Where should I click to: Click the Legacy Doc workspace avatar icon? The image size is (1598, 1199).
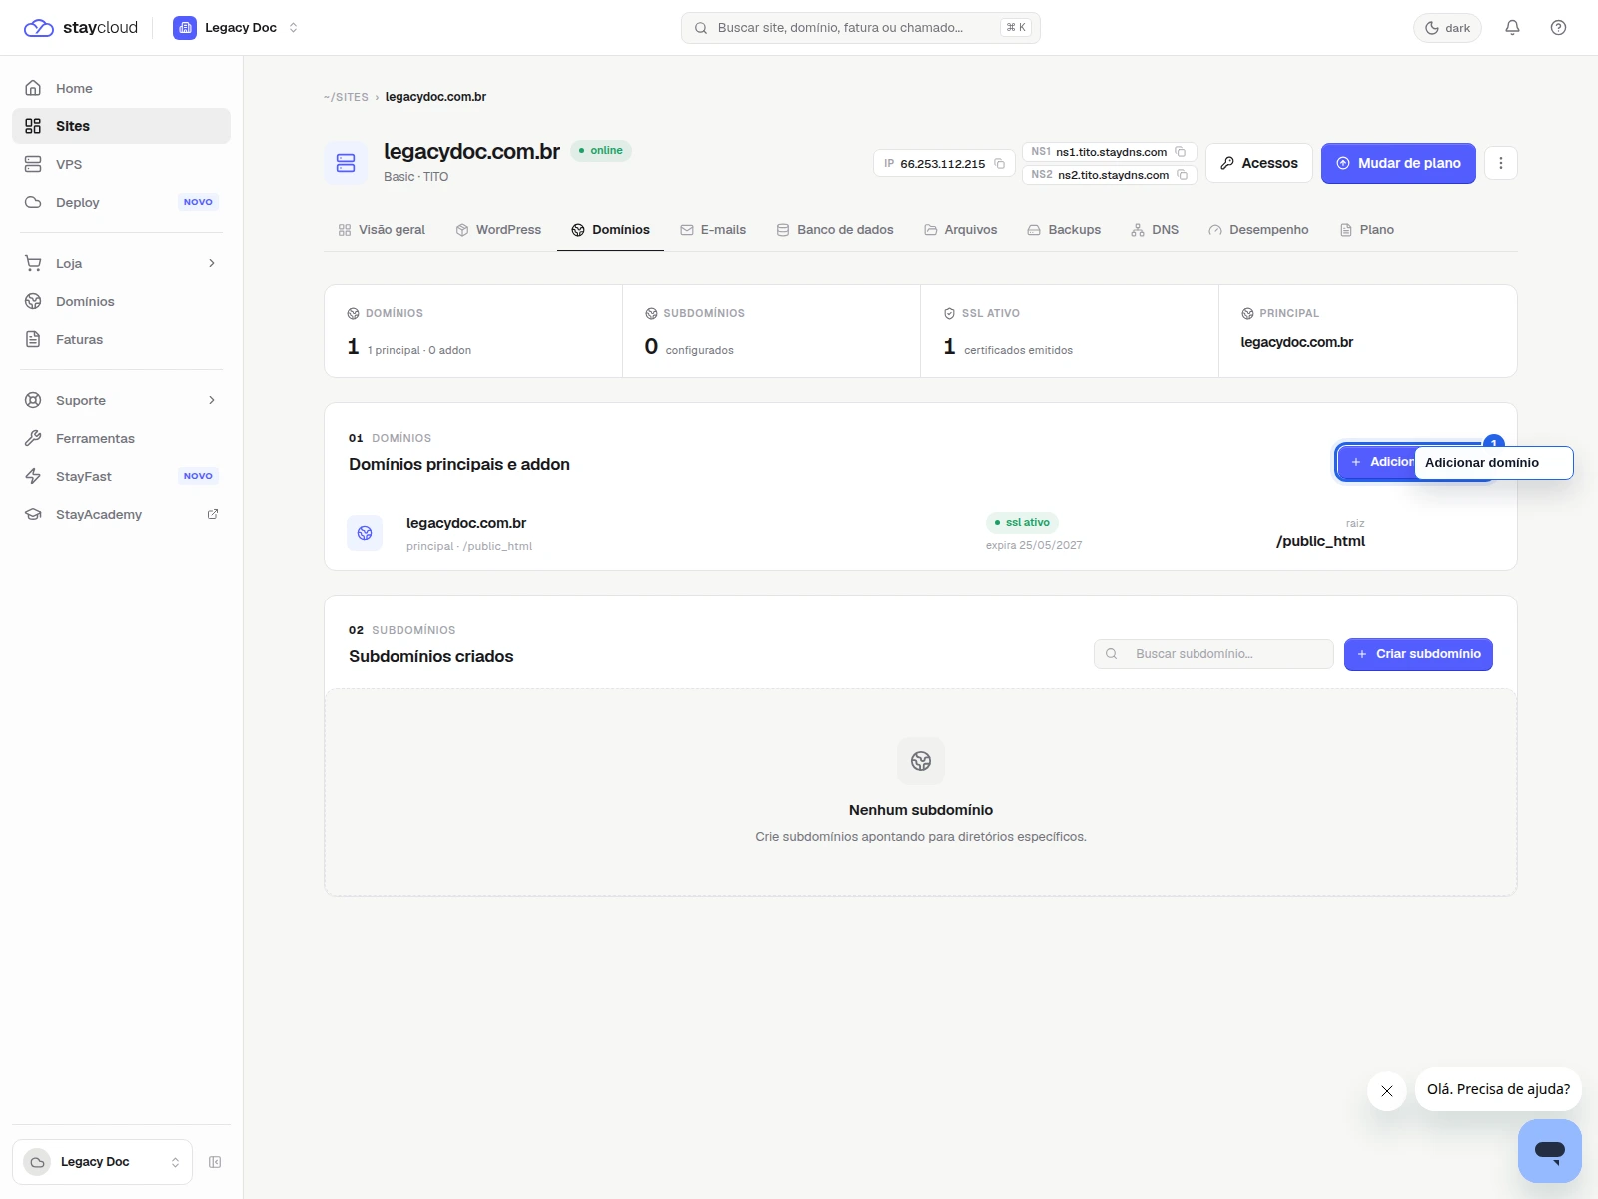click(185, 28)
